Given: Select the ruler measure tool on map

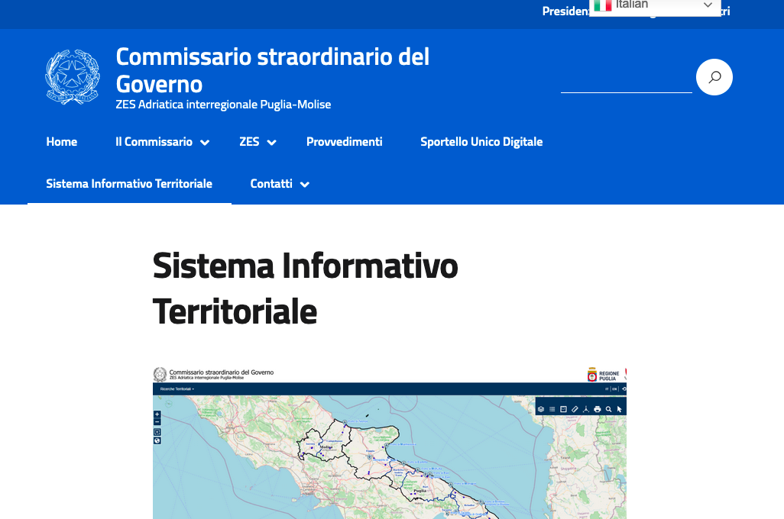Looking at the screenshot, I should (x=575, y=409).
